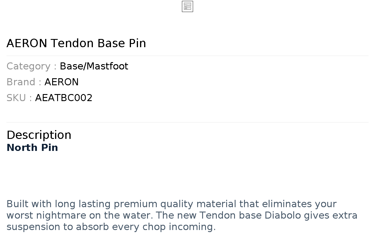Screen dimensions: 375x252
Task: Click the broken product image placeholder icon
Action: coord(187,6)
